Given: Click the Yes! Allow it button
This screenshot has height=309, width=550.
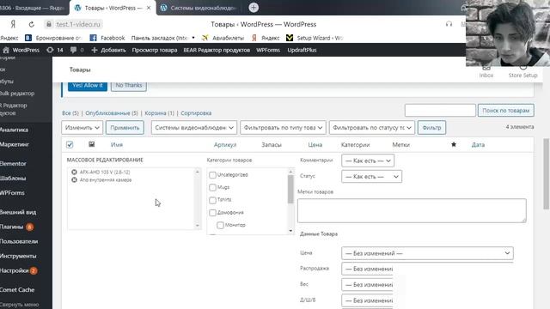Looking at the screenshot, I should (x=88, y=85).
